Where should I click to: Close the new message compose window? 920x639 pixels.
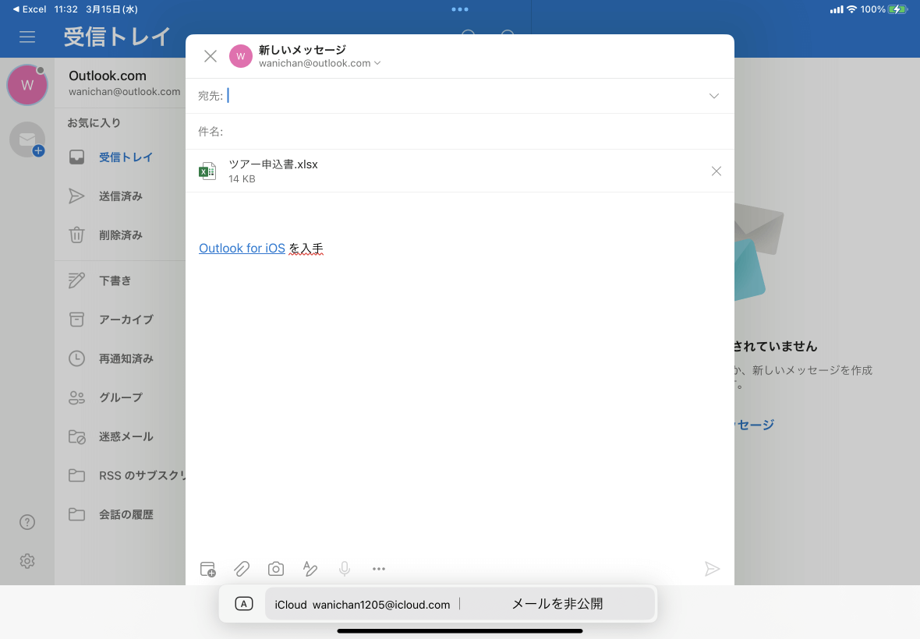point(210,56)
